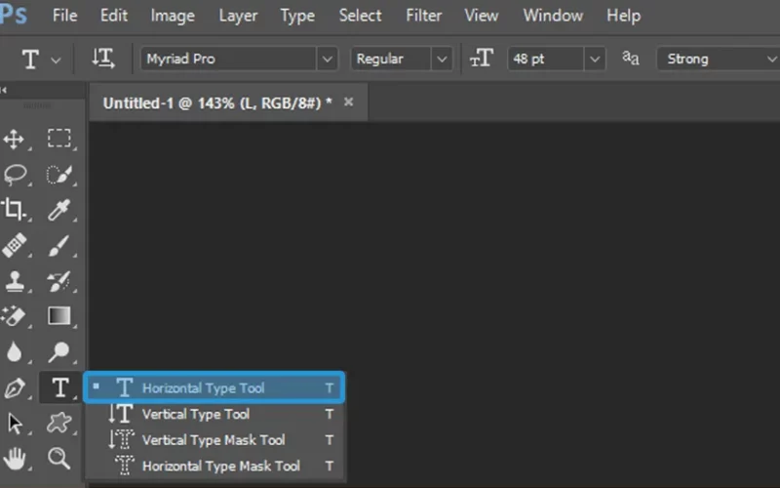
Task: Open the Help menu
Action: point(623,16)
